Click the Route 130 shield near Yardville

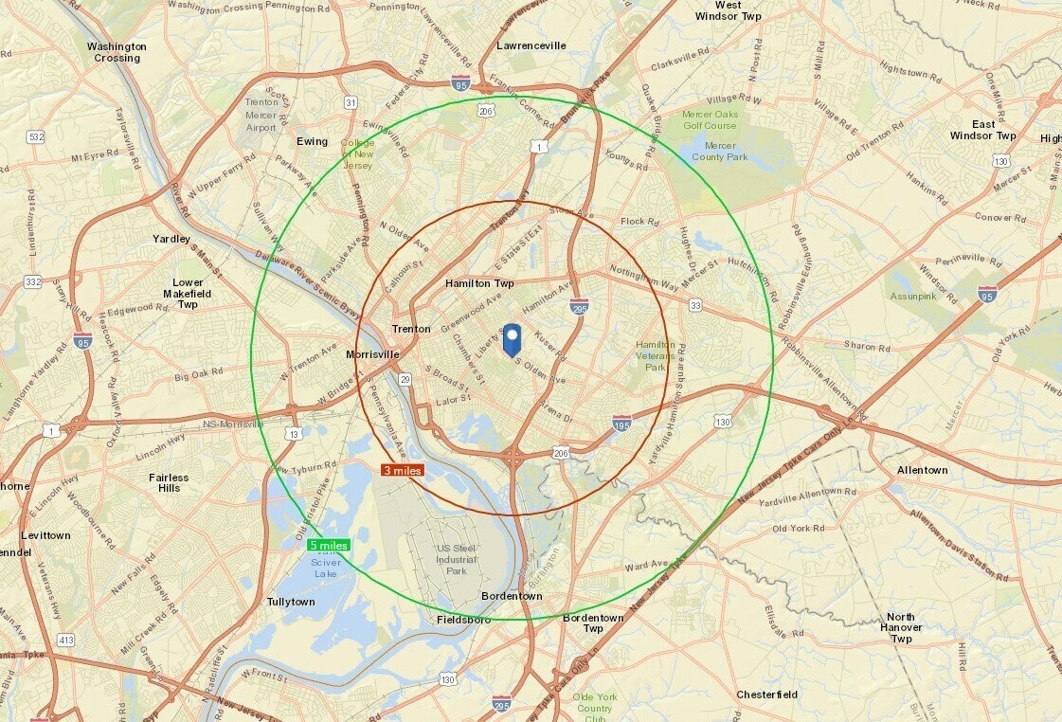[723, 422]
